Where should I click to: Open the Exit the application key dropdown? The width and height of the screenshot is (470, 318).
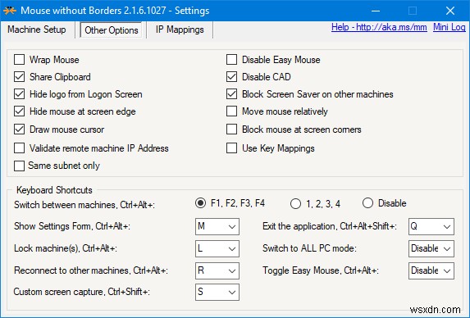pos(431,226)
